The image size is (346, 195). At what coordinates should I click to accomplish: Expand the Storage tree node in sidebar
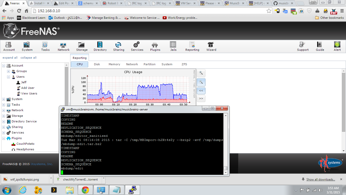[x=4, y=116]
